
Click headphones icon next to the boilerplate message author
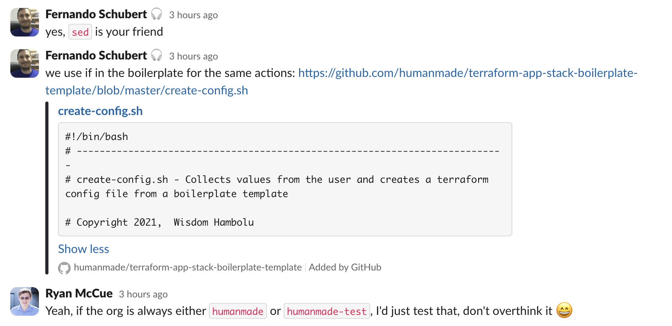[156, 56]
